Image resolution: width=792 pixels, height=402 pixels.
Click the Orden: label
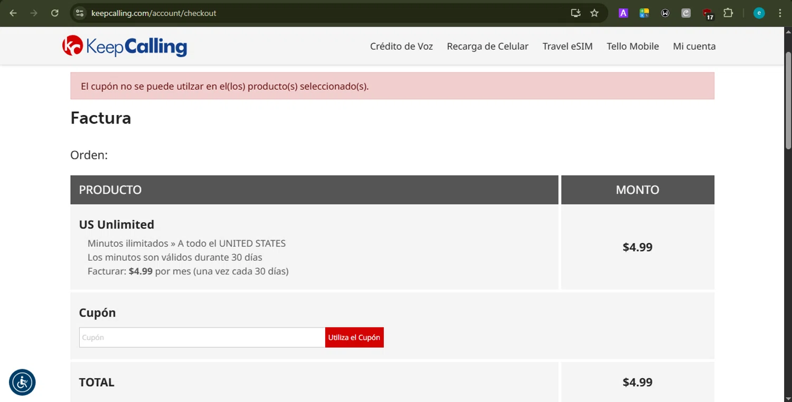89,155
